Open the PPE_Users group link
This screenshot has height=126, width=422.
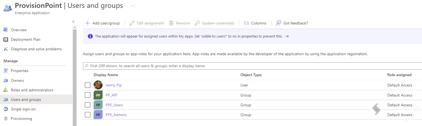tap(114, 105)
